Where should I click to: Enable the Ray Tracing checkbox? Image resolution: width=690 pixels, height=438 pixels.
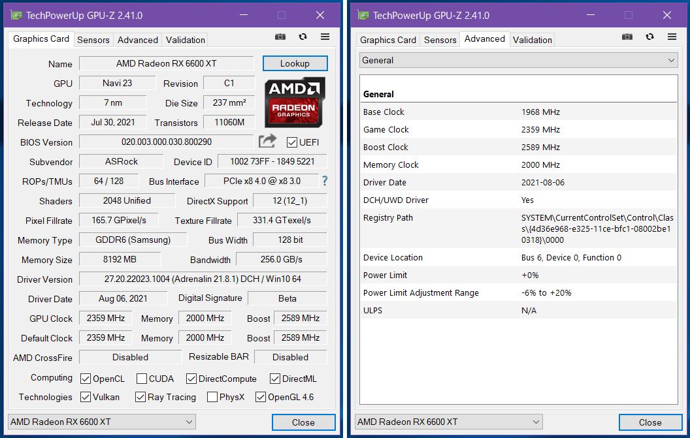click(x=140, y=397)
